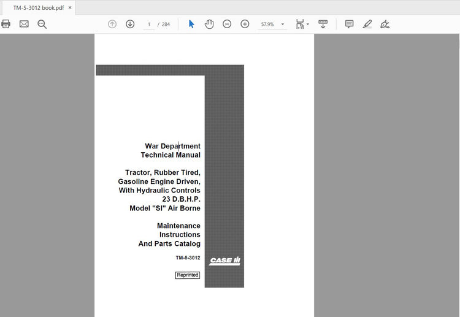The height and width of the screenshot is (317, 460).
Task: Click the Model "SI" Air Borne text
Action: [x=165, y=208]
